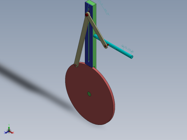The height and width of the screenshot is (140, 187).
Task: Select the circular end face of cyan rod
Action: (132, 57)
